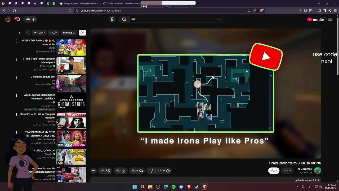This screenshot has width=339, height=191.
Task: Open '3 minutes of pure aim' thumbnail
Action: point(71,83)
